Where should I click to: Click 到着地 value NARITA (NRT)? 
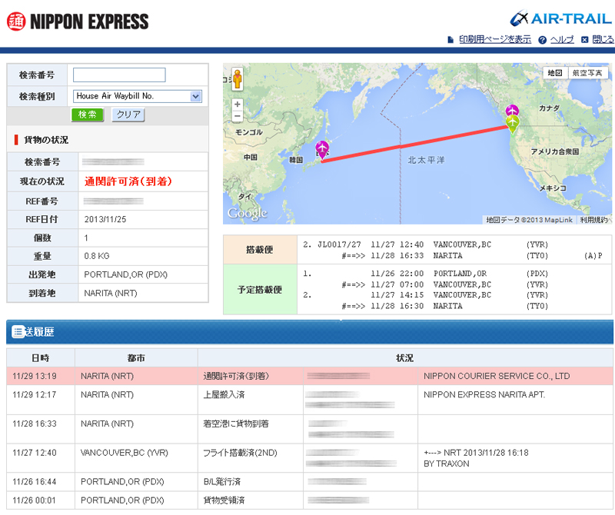tap(111, 293)
